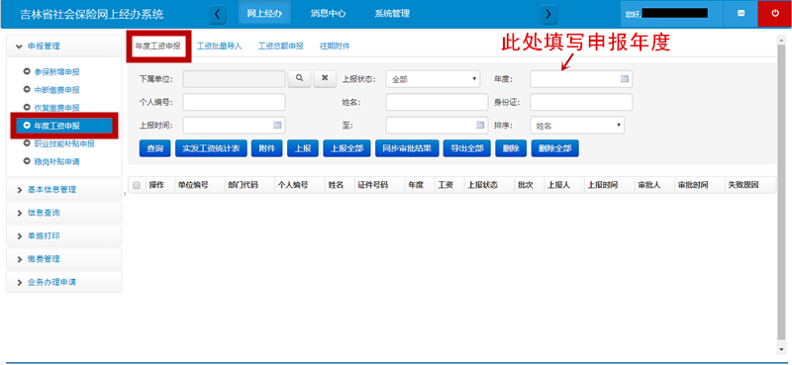The width and height of the screenshot is (792, 365).
Task: Open calendar icon in 上报时间 field
Action: click(x=278, y=125)
